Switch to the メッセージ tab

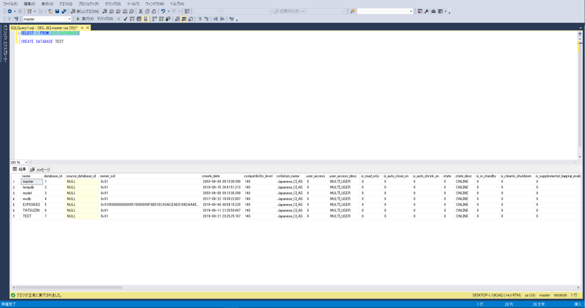(40, 169)
